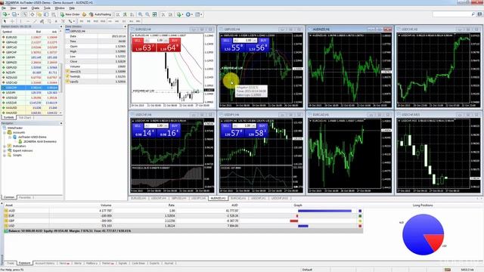
Task: Toggle chart auto scroll
Action: pyautogui.click(x=163, y=14)
